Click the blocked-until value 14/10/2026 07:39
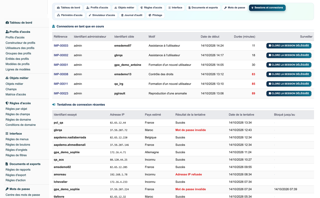Screen dimensions: 320x198 point(286,189)
